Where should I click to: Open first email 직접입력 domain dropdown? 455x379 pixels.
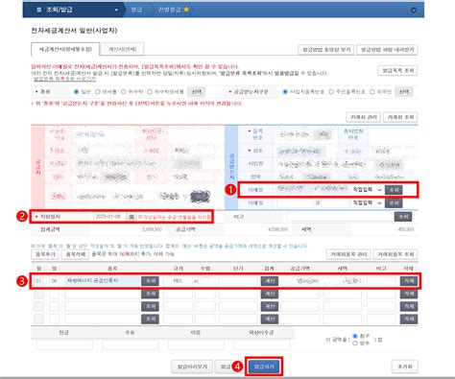368,190
